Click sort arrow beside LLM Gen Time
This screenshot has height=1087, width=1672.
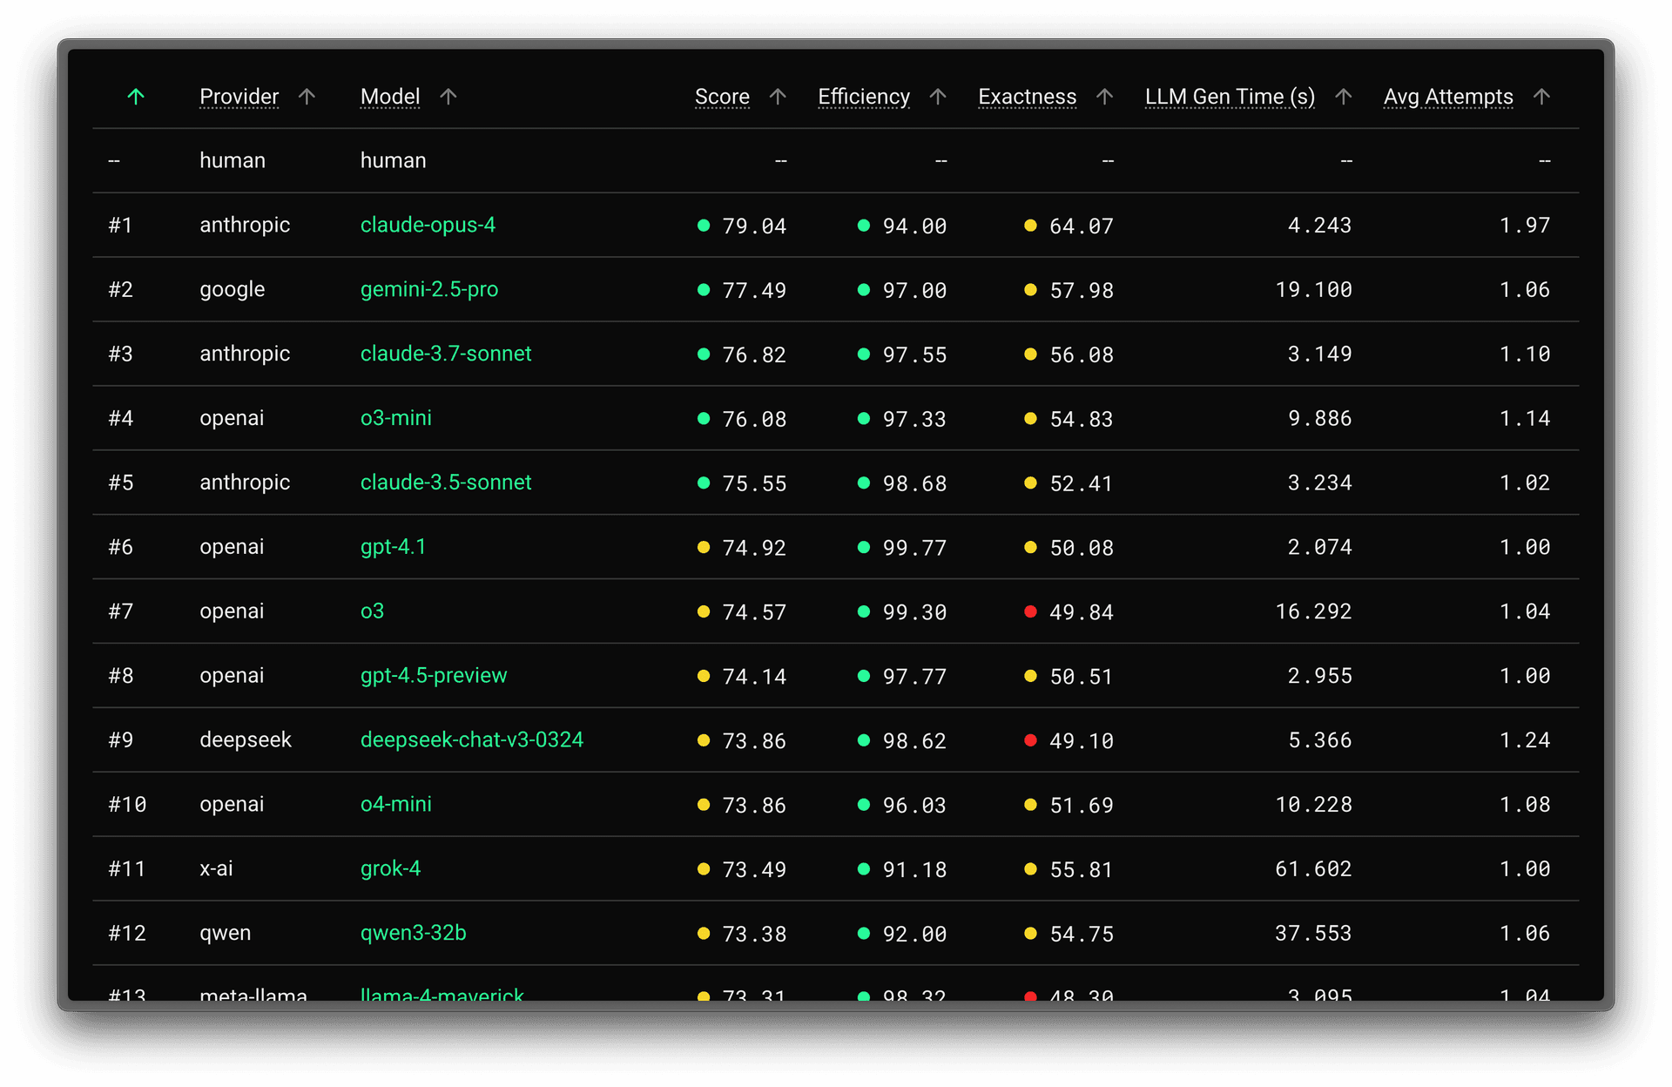pos(1344,97)
